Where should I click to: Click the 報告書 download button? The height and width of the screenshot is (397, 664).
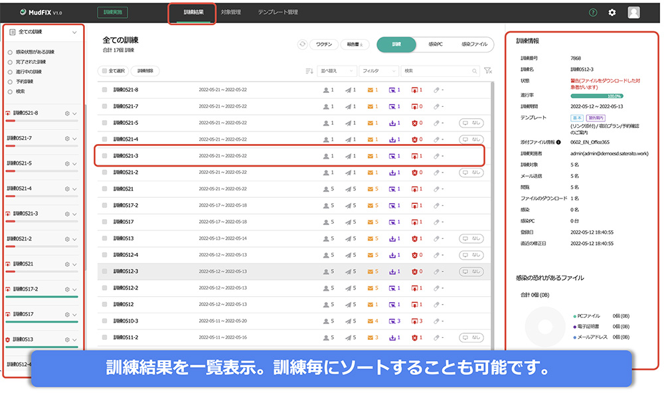(x=355, y=44)
